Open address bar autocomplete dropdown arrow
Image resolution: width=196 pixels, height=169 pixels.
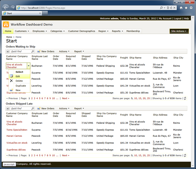coord(164,8)
